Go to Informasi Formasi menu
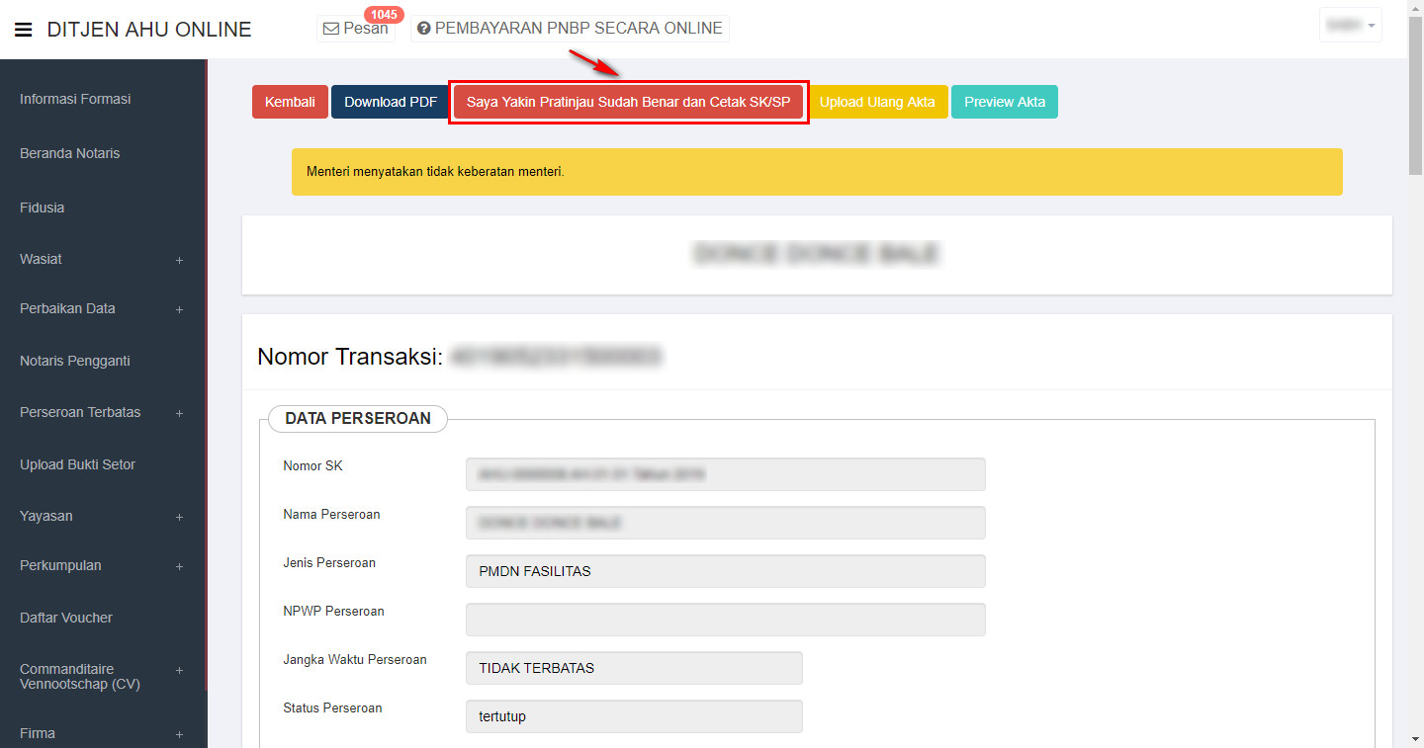 (x=75, y=99)
